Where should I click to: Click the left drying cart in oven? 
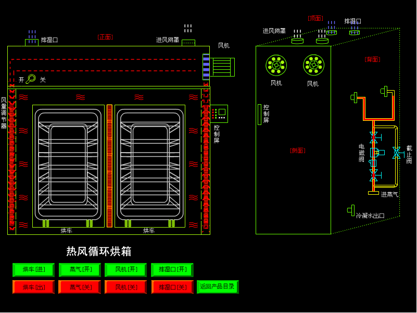coord(68,166)
